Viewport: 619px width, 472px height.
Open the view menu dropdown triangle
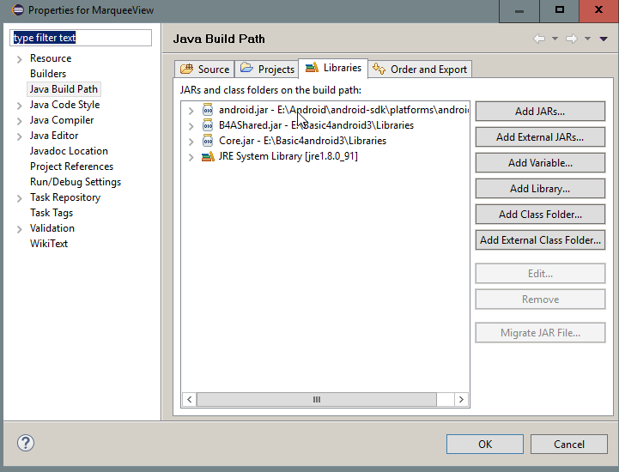(x=601, y=39)
